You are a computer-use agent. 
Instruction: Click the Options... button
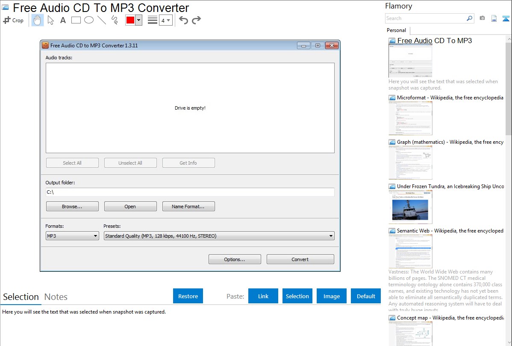tap(235, 259)
